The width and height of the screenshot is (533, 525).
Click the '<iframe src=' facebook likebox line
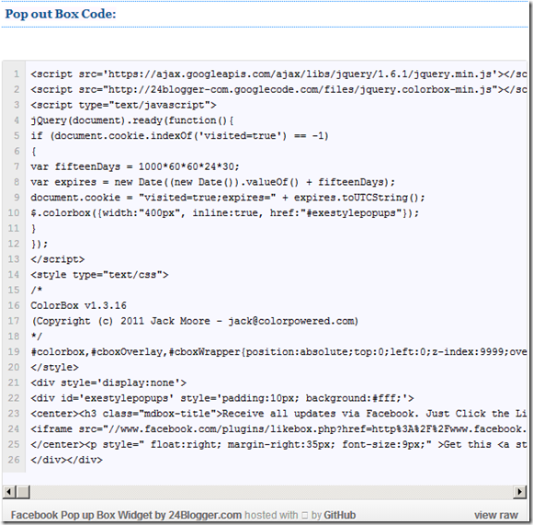tap(278, 428)
